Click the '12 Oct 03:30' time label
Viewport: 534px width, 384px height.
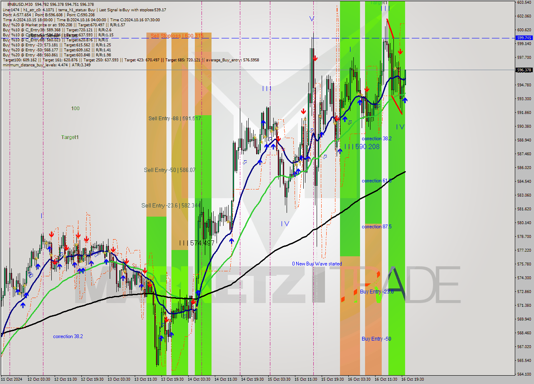click(x=39, y=379)
